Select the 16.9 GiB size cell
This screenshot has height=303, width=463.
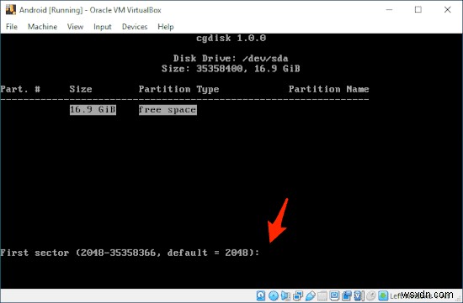tap(93, 110)
